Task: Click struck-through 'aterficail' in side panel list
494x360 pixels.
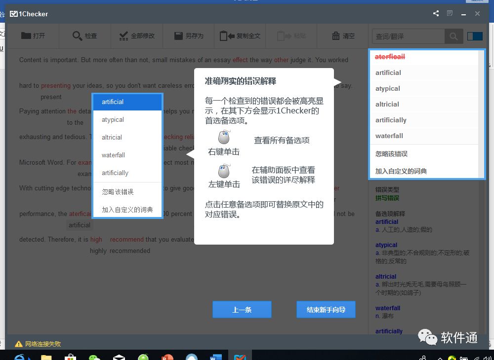Action: click(390, 57)
